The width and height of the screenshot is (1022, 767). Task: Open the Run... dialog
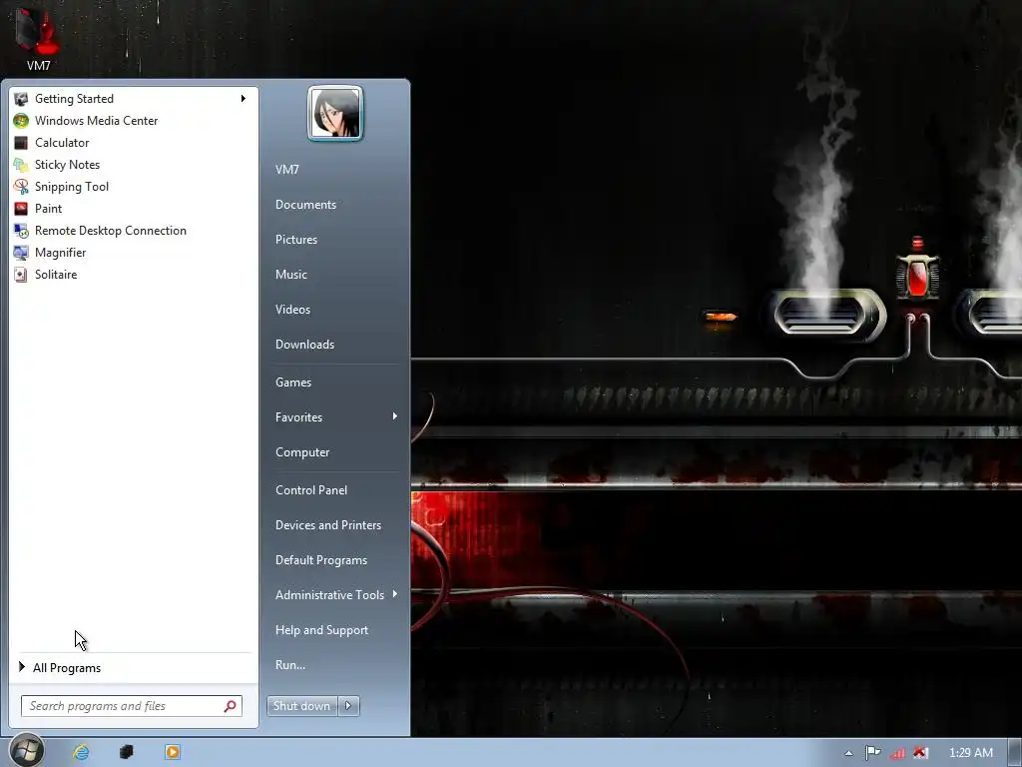[290, 665]
